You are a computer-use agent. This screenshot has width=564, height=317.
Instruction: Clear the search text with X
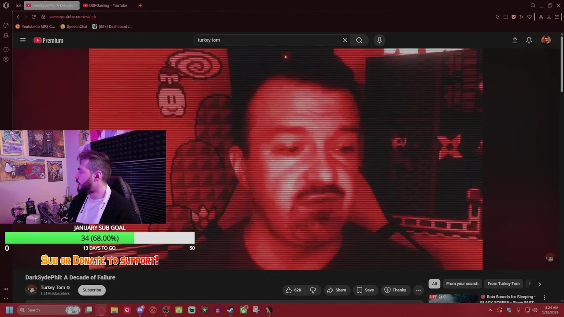pyautogui.click(x=345, y=40)
